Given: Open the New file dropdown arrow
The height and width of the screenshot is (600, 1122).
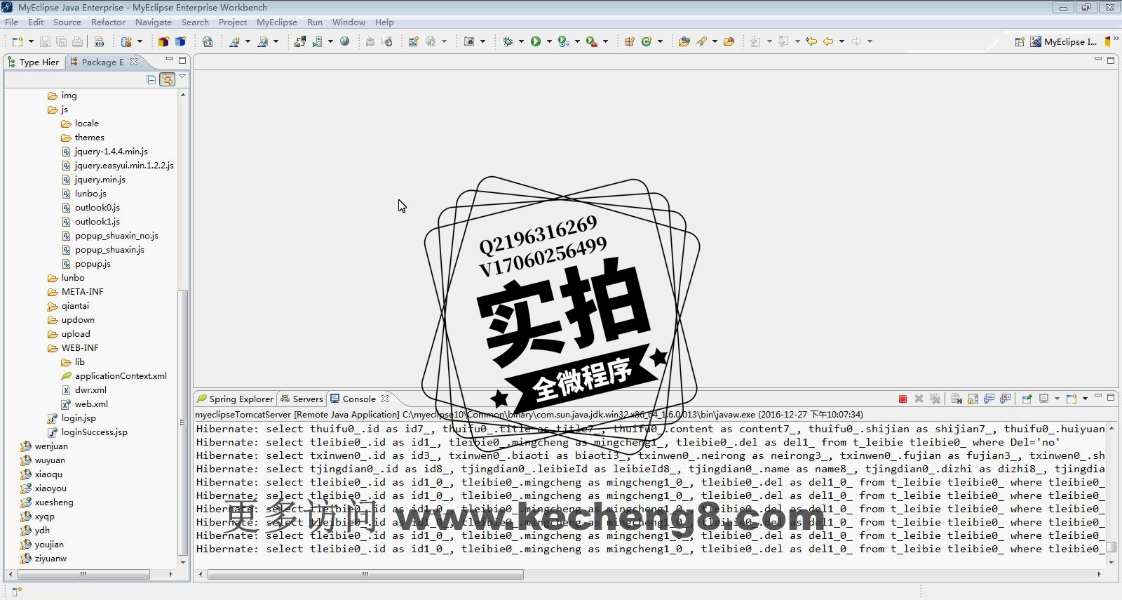Looking at the screenshot, I should [31, 41].
